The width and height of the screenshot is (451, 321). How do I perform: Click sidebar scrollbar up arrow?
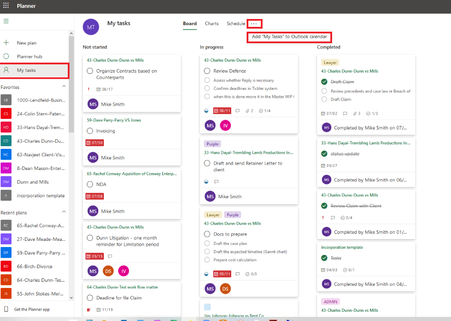71,33
